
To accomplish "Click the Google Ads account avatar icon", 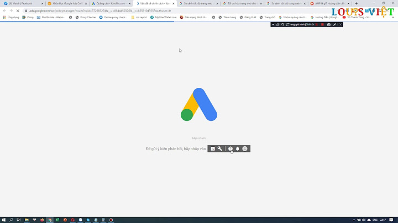I will pos(245,148).
